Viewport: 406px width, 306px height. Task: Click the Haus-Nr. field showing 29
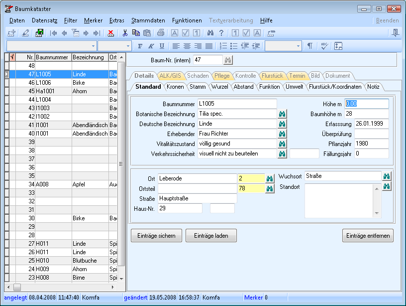[x=180, y=208]
